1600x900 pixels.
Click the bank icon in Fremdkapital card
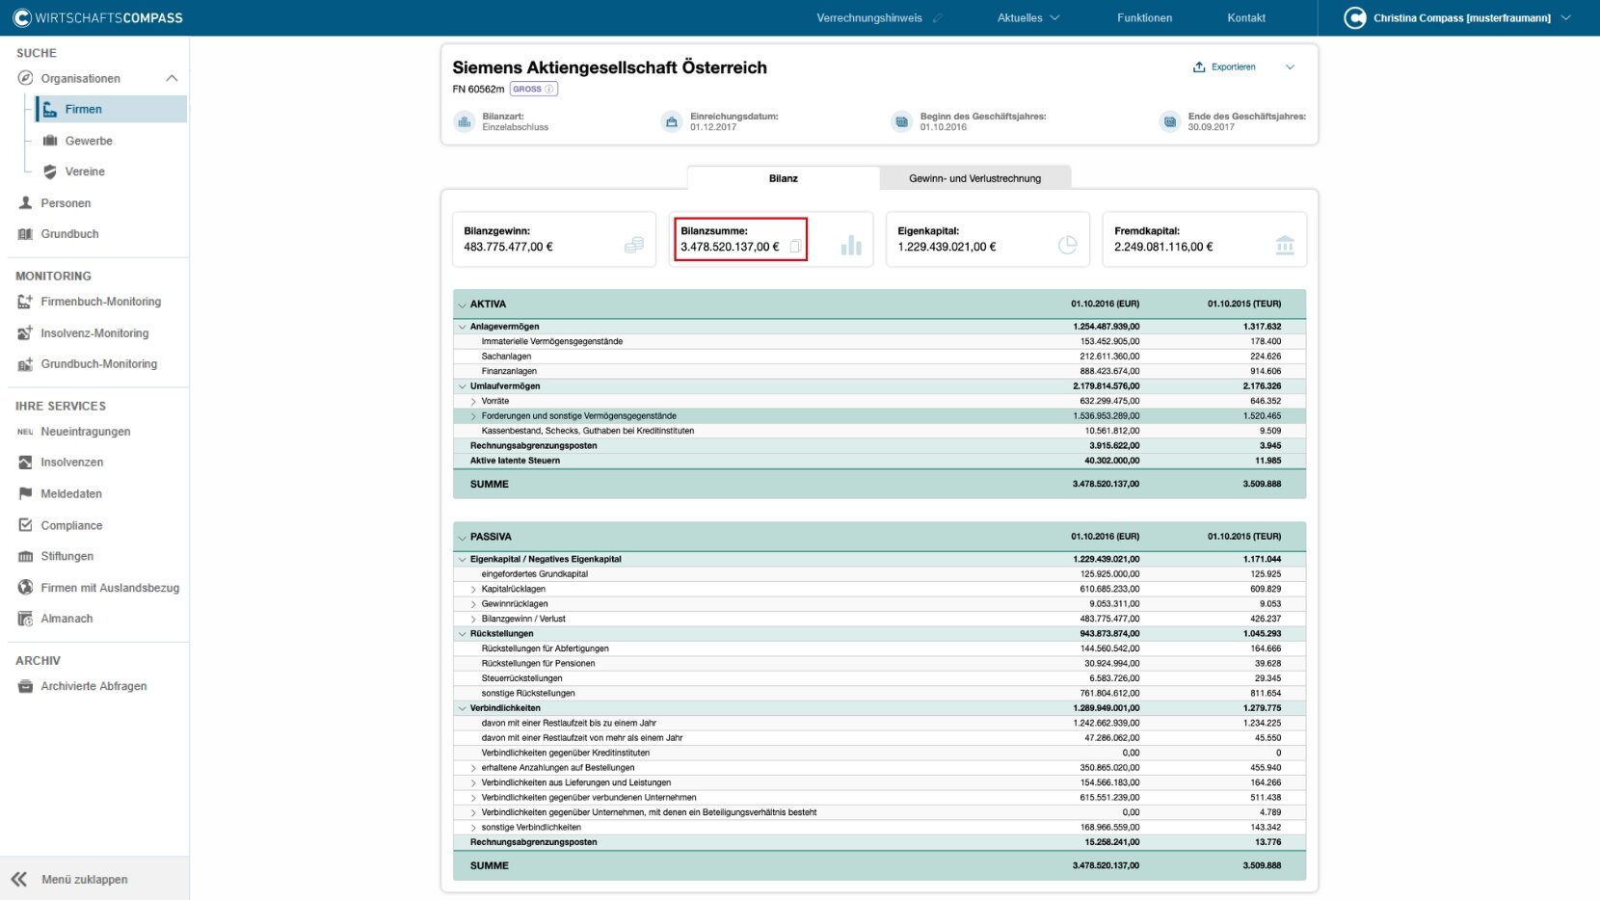1285,245
